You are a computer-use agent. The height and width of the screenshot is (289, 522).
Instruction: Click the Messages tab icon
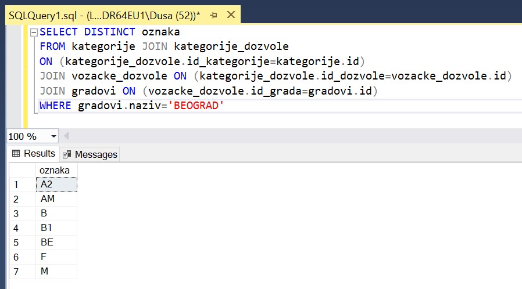pos(67,154)
